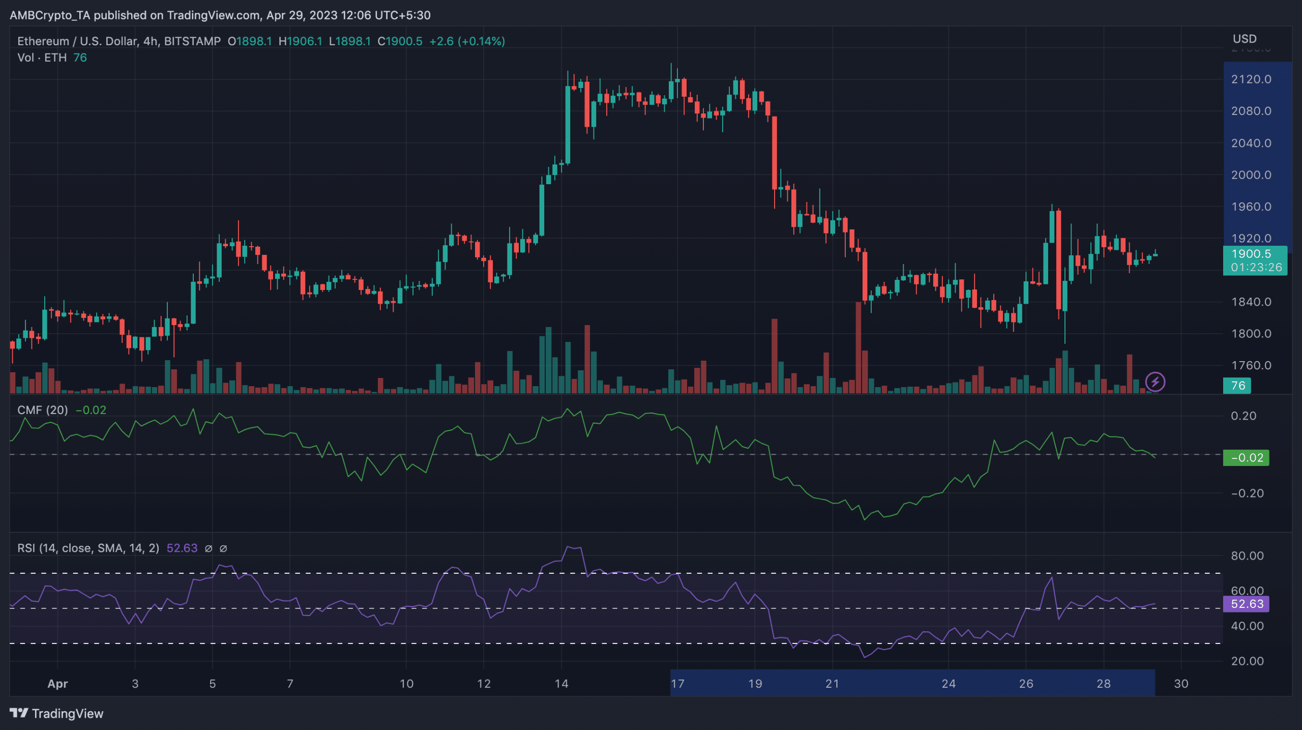
Task: Click the RSI (14, close, SMA, 14, 2) label
Action: point(88,548)
